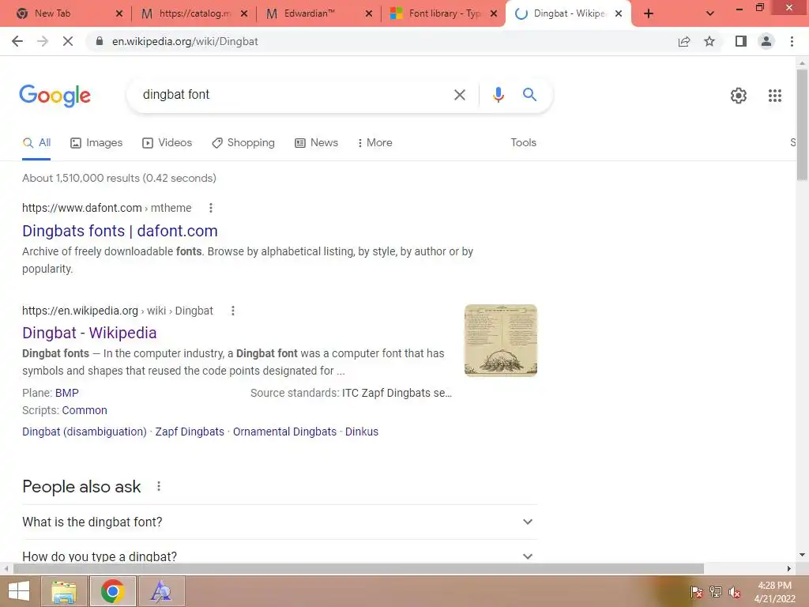Close the Edwardian tab
The image size is (809, 607).
[368, 13]
